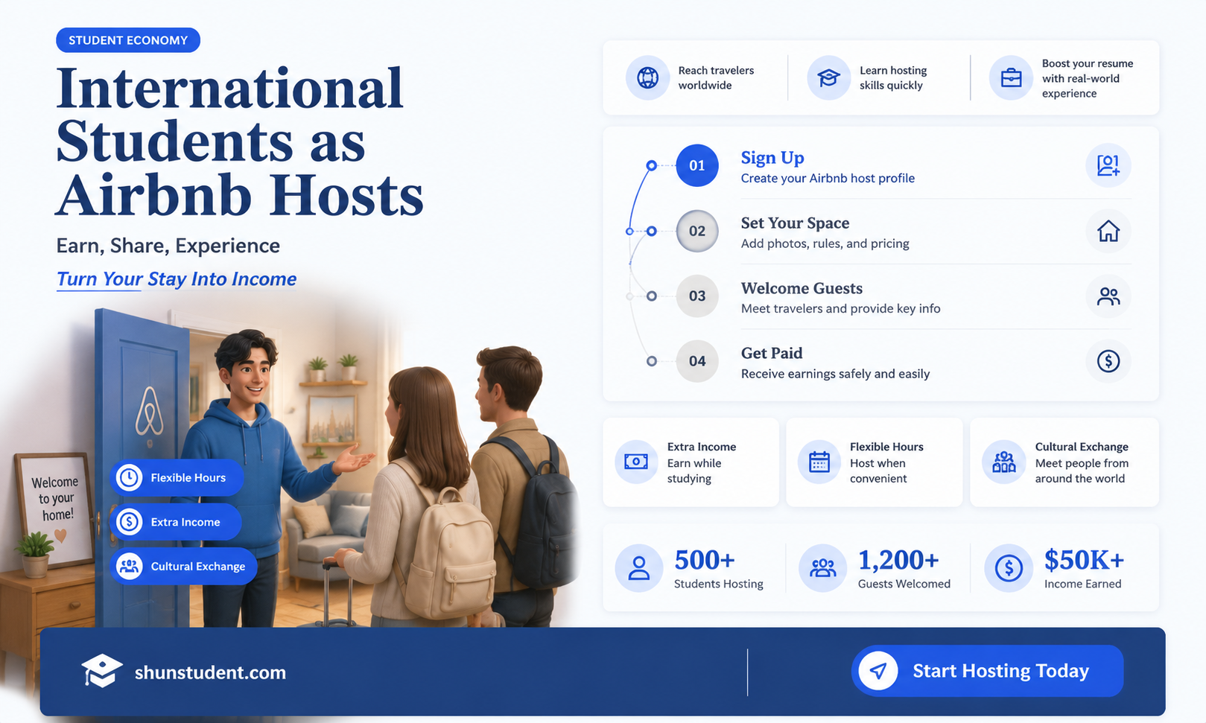Click the Cultural Exchange pill on the photo
This screenshot has width=1206, height=723.
[x=183, y=567]
